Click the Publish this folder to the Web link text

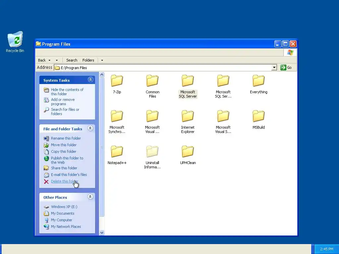[67, 160]
